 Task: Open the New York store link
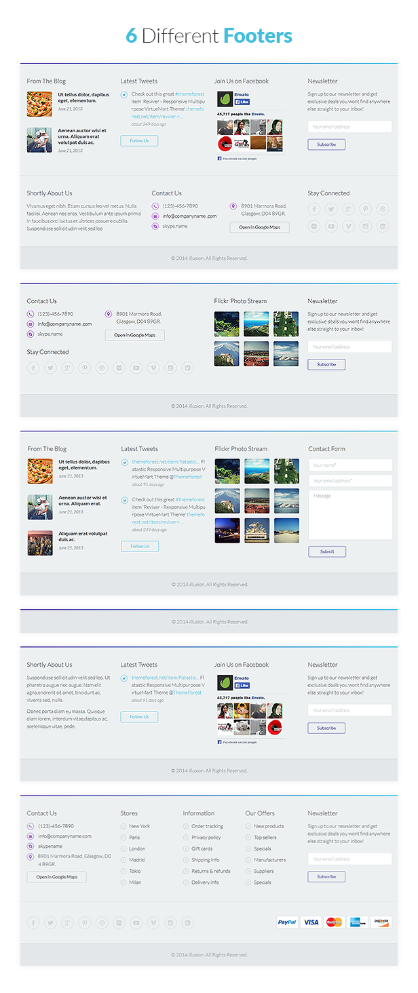click(x=139, y=826)
